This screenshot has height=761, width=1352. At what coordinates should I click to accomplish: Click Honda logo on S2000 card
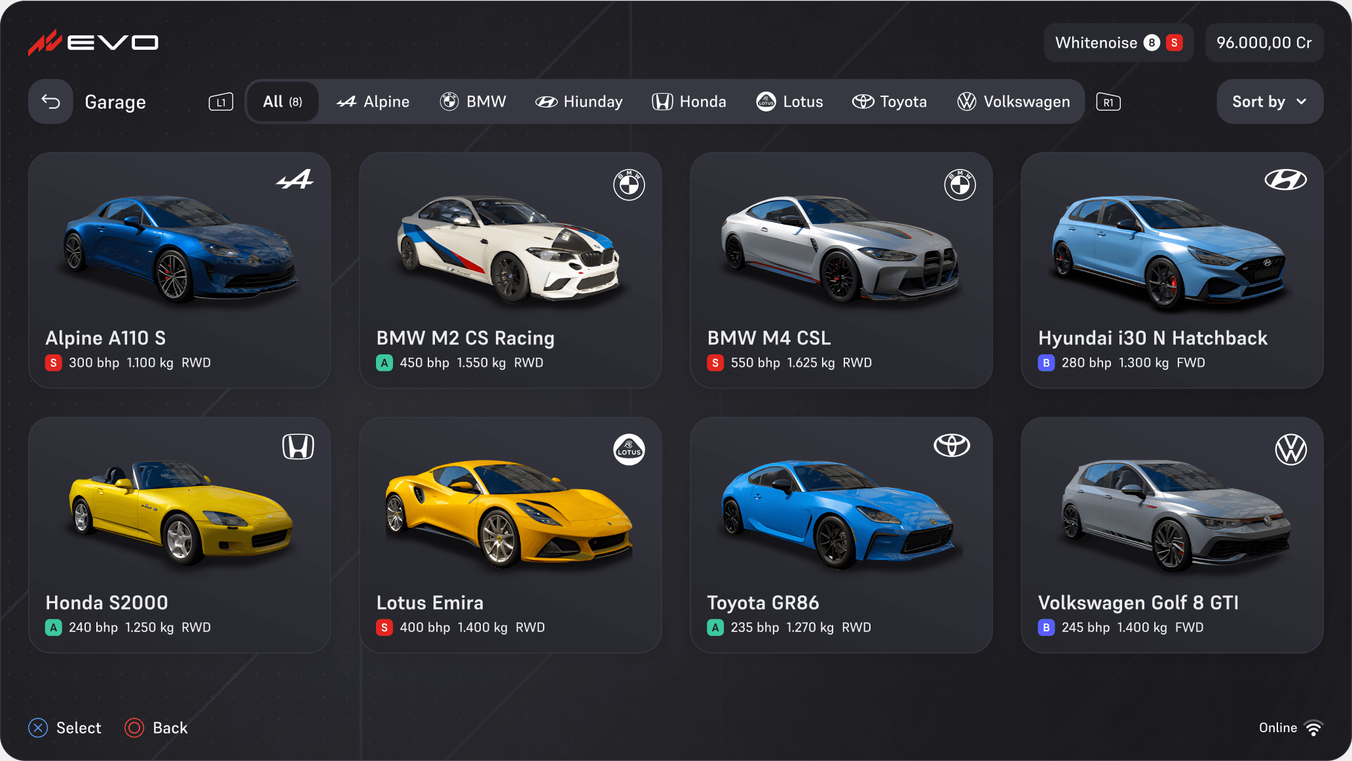click(x=298, y=447)
